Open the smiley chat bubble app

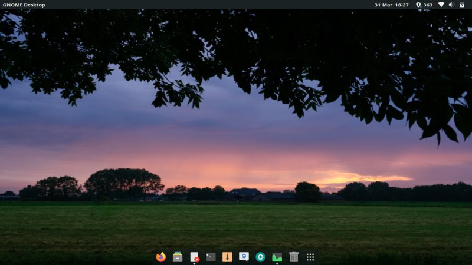(x=244, y=257)
